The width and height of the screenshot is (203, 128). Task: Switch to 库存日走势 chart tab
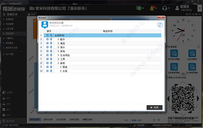[35, 120]
